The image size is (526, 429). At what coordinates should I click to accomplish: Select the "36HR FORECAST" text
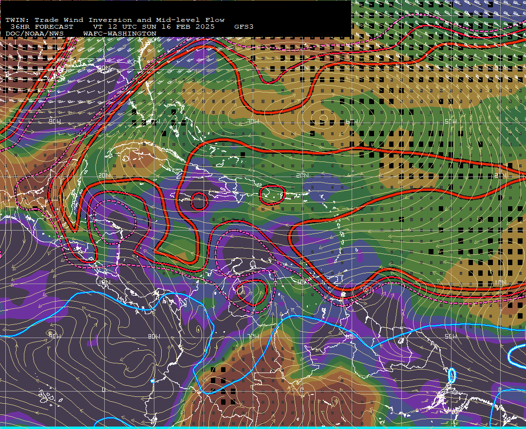pos(42,27)
